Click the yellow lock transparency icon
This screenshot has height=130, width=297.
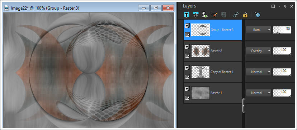245,15
